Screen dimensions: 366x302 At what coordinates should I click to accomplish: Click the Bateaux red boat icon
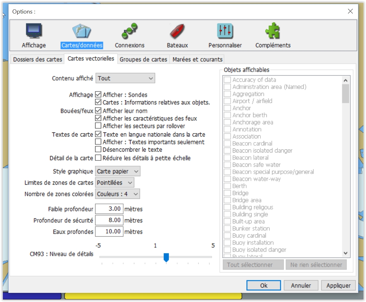(x=177, y=32)
